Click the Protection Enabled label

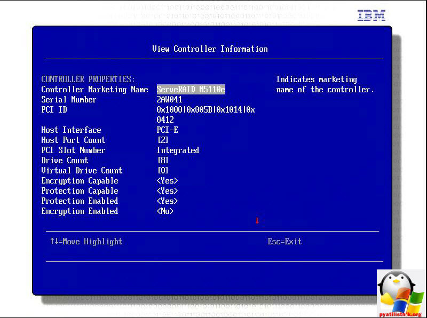tap(80, 201)
